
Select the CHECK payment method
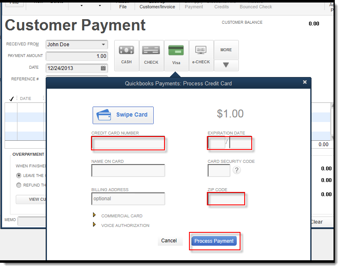coord(151,55)
